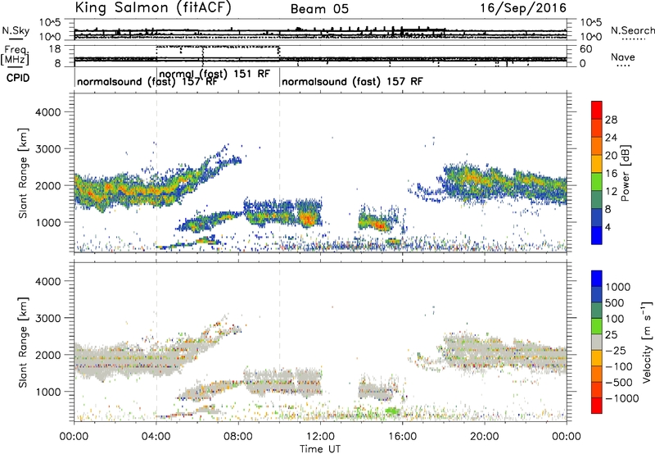Click the 'Power [dB]' color bar title
The image size is (655, 454).
point(625,173)
